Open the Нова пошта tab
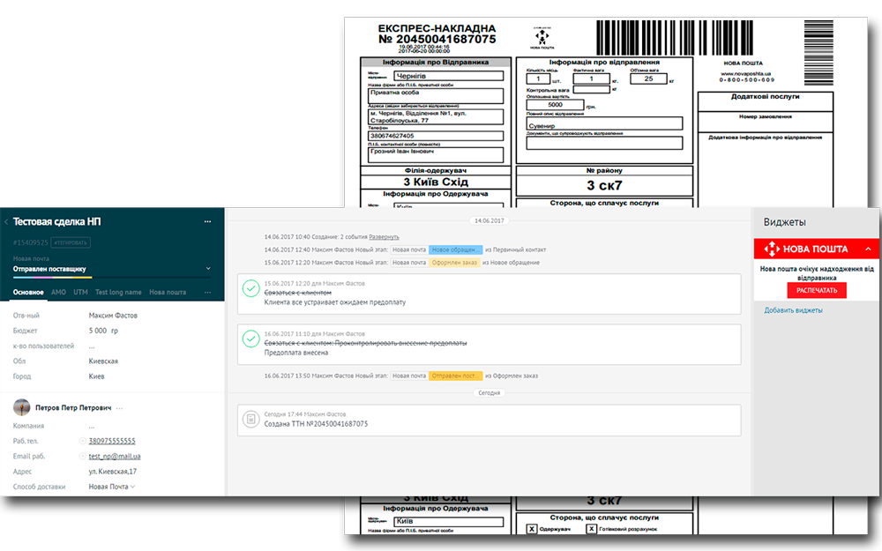The height and width of the screenshot is (551, 882). pos(168,293)
